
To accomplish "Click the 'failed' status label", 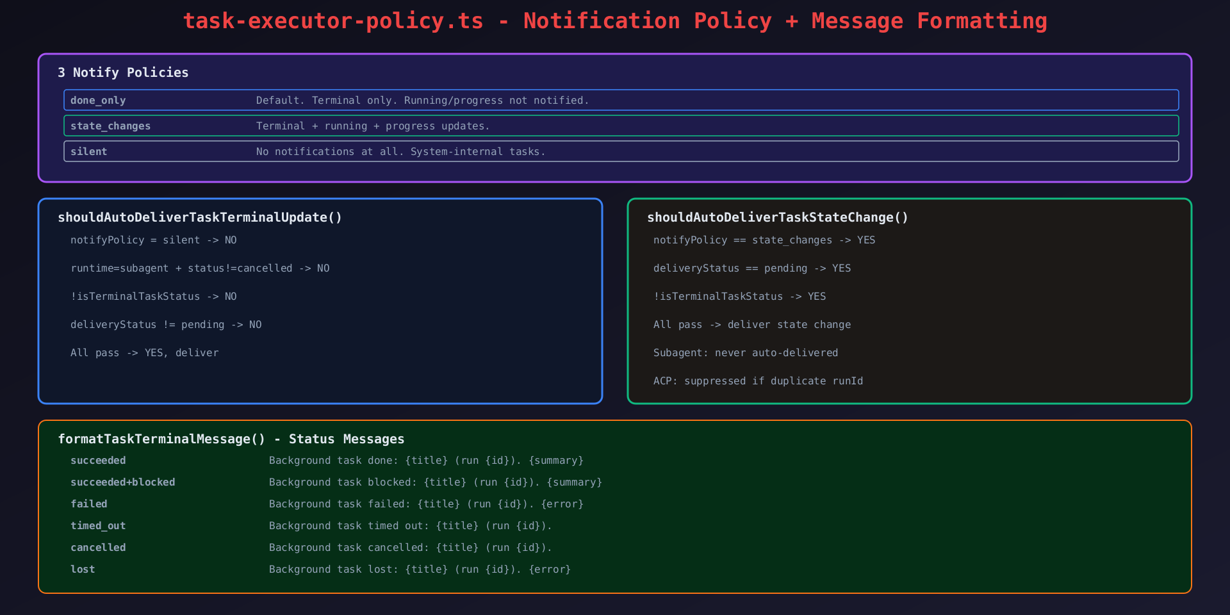I will click(x=89, y=504).
